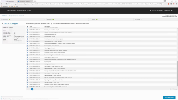Open the Google Mail Source project dropdown

point(17,16)
